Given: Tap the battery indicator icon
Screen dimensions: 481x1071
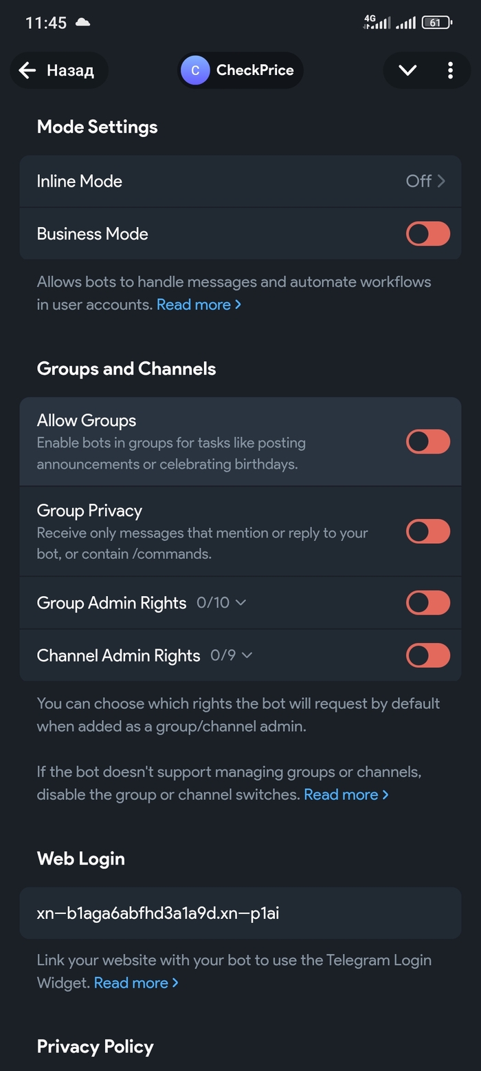Looking at the screenshot, I should coord(436,23).
